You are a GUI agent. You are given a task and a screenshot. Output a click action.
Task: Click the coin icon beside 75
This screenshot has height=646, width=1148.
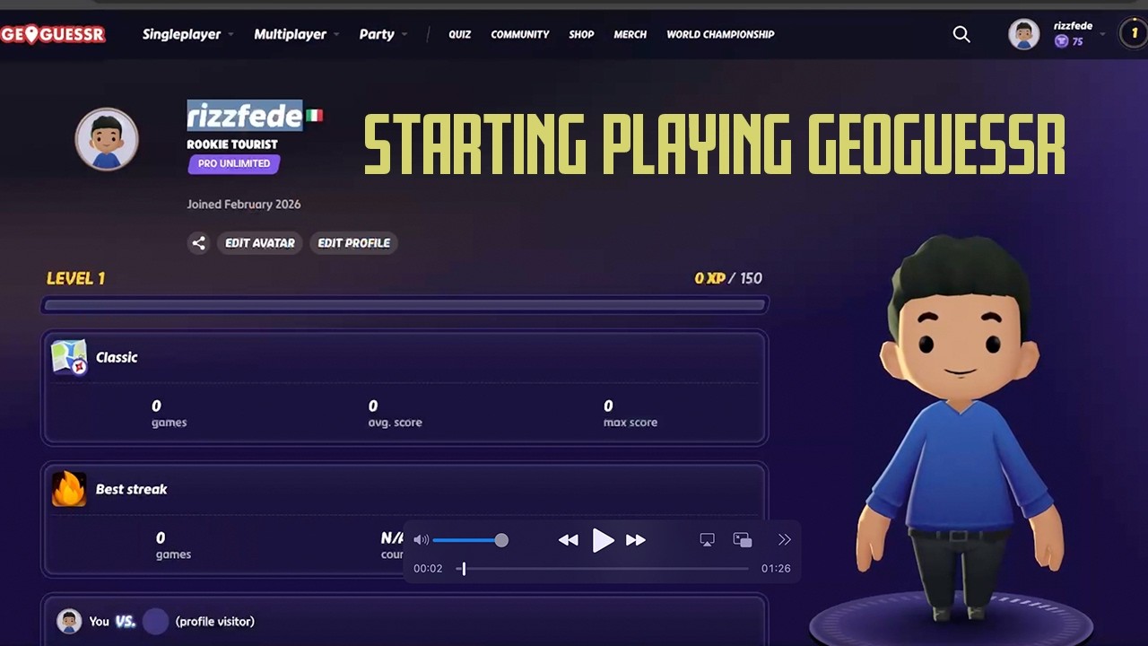1061,41
